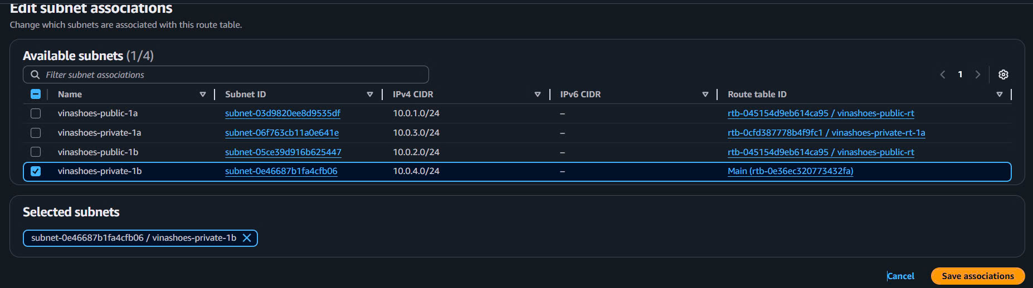Image resolution: width=1033 pixels, height=288 pixels.
Task: Sort by Name column arrow
Action: [203, 95]
